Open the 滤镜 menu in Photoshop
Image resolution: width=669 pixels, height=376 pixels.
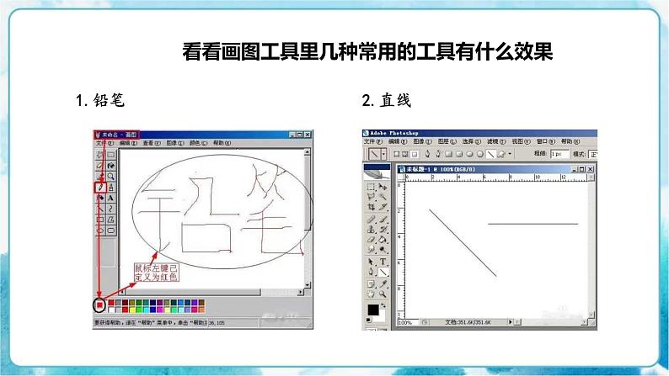click(x=493, y=142)
